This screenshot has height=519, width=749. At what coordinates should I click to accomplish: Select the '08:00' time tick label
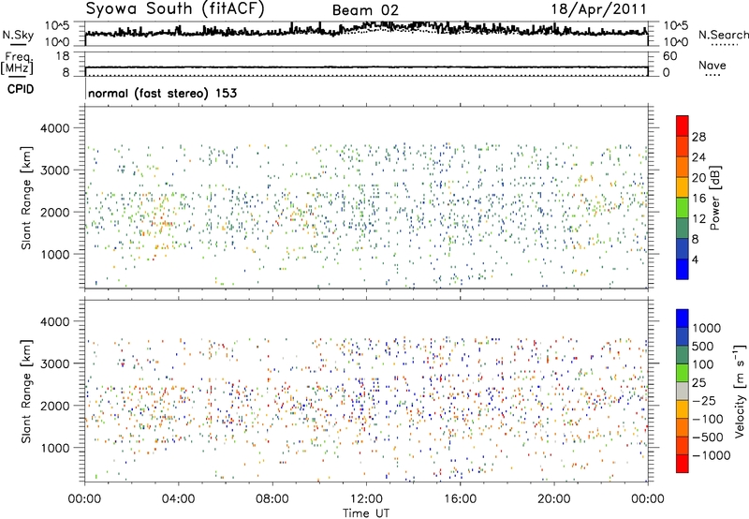pos(272,499)
